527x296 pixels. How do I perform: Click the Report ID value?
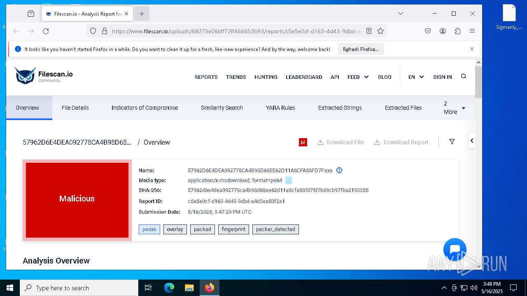coord(236,201)
